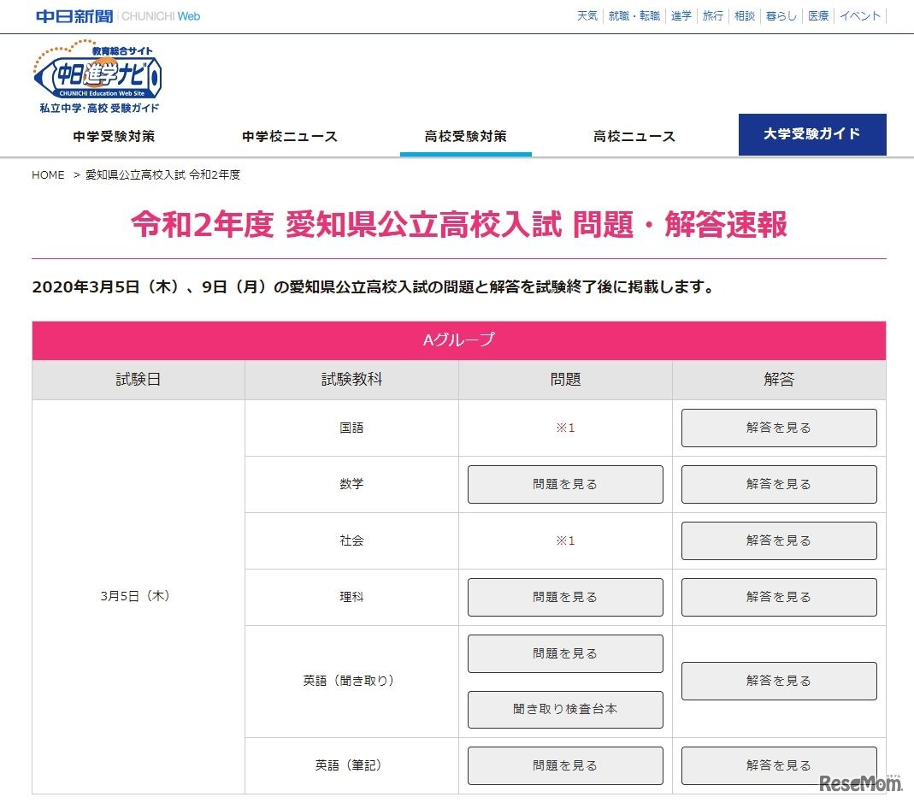Click the 数学 subject cell
914x803 pixels.
pyautogui.click(x=351, y=484)
